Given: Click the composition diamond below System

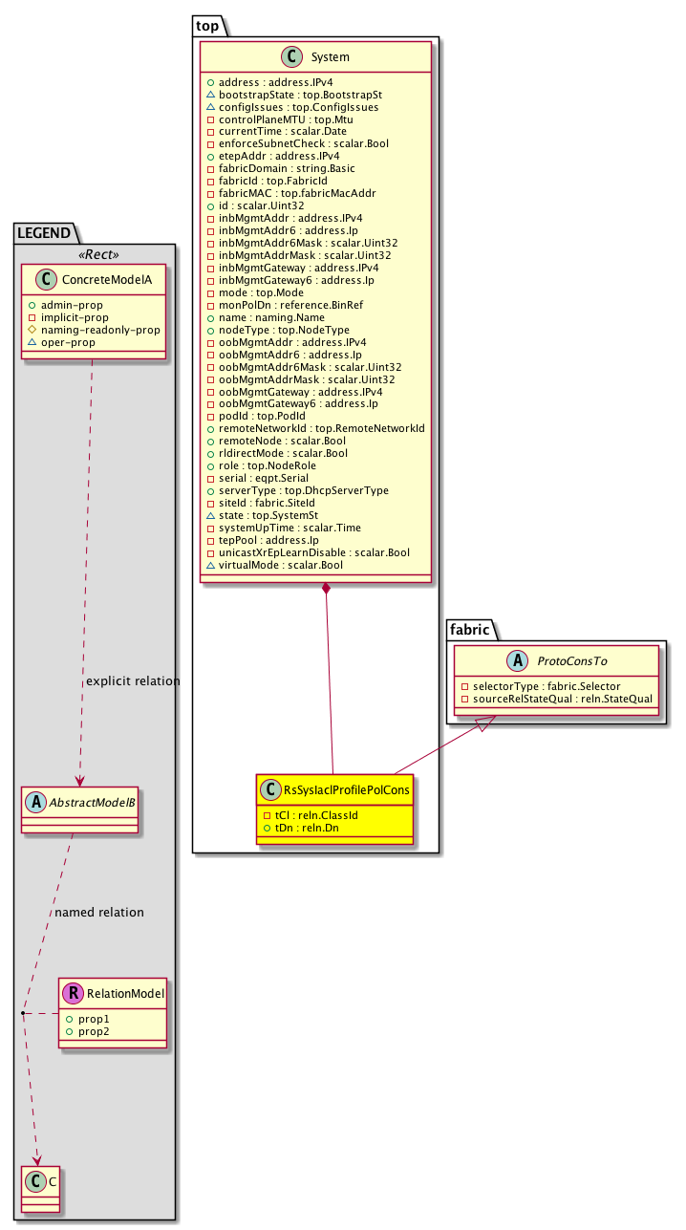Looking at the screenshot, I should (x=327, y=589).
